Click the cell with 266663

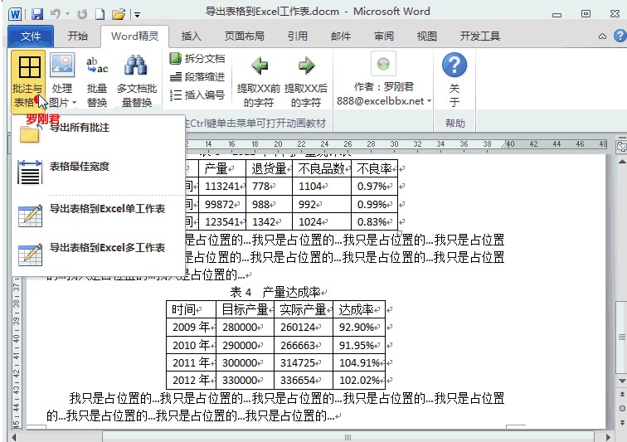click(x=304, y=345)
